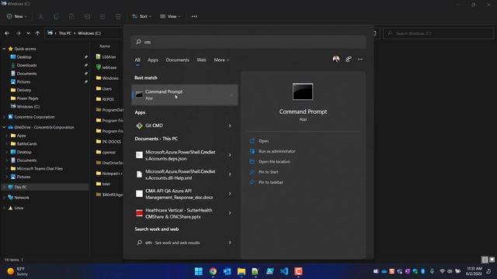497x279 pixels.
Task: Open File Explorer from taskbar
Action: tap(242, 271)
